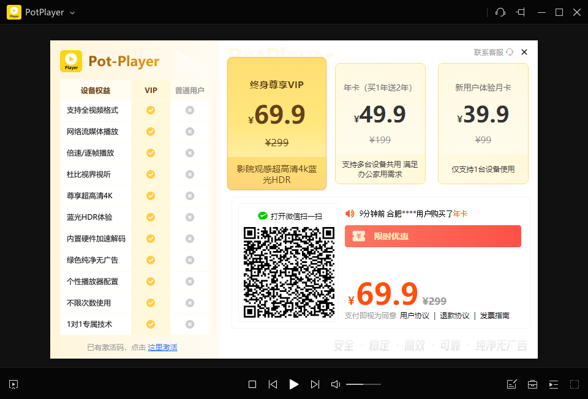Click VIP checkmark for 蓝光HDR体验

tap(151, 217)
